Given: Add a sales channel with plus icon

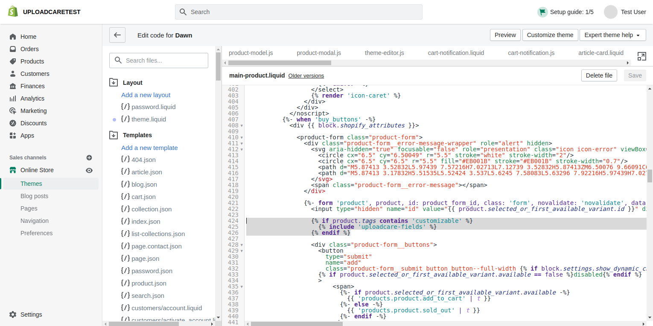Looking at the screenshot, I should click(x=89, y=158).
